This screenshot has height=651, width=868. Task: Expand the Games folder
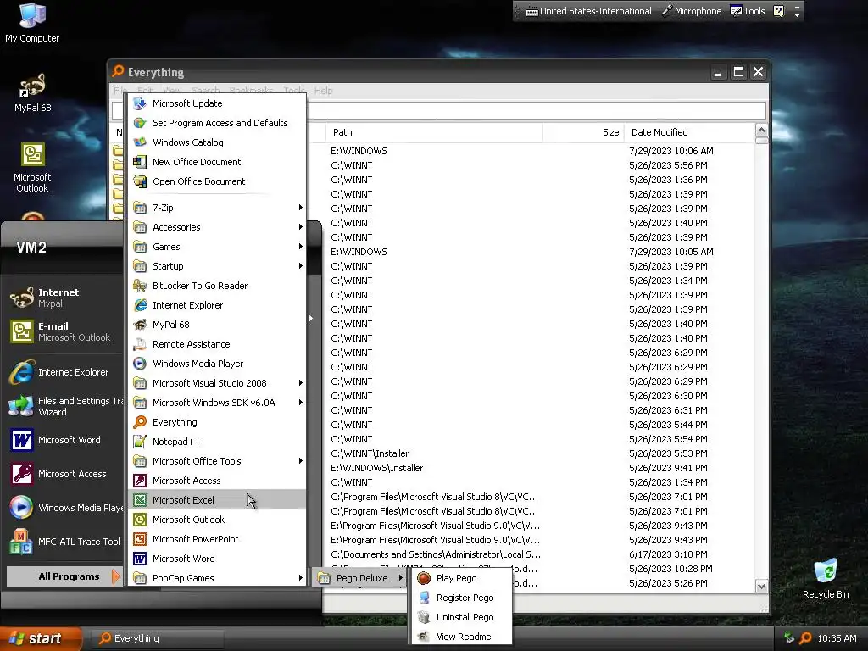[x=217, y=247]
